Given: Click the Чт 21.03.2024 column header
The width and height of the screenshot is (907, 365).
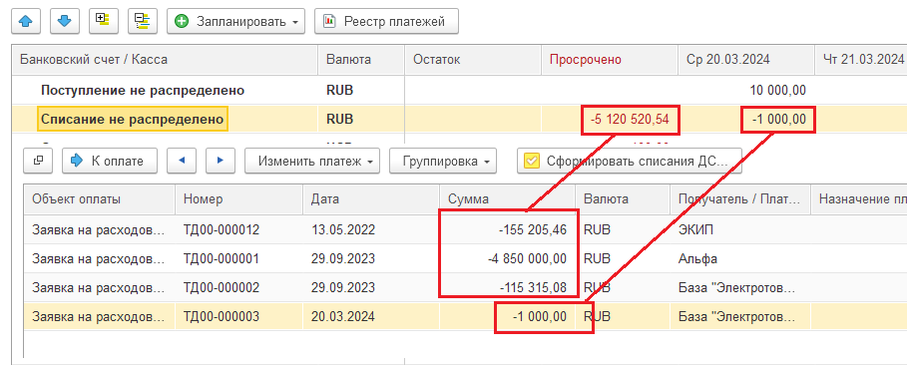Looking at the screenshot, I should point(860,60).
